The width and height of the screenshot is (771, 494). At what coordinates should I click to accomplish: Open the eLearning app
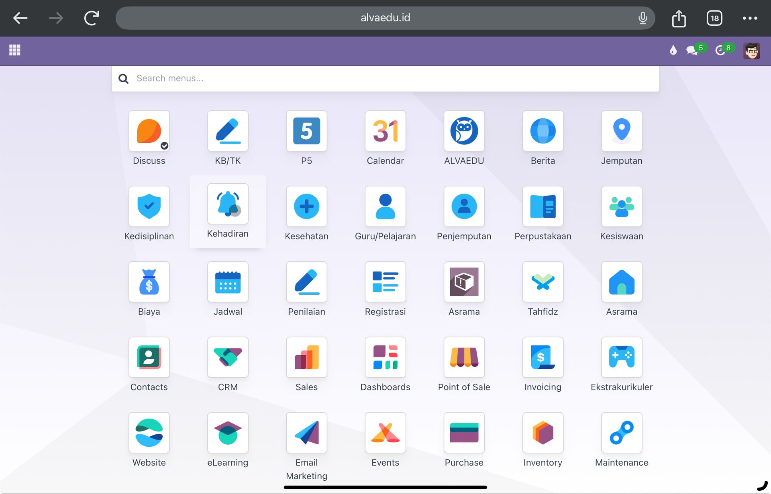(228, 433)
